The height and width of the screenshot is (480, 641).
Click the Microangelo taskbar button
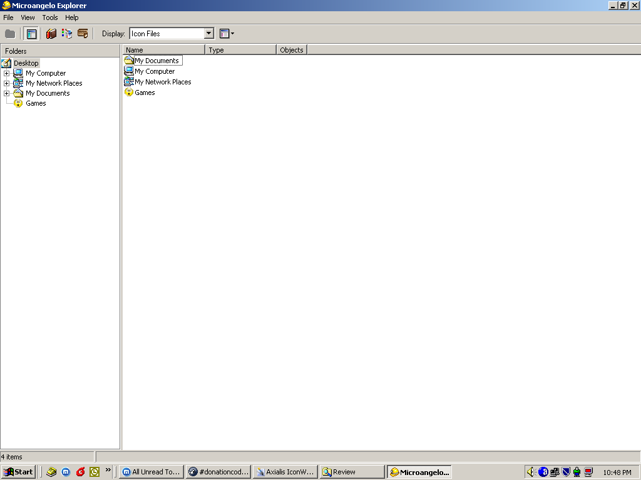[419, 472]
